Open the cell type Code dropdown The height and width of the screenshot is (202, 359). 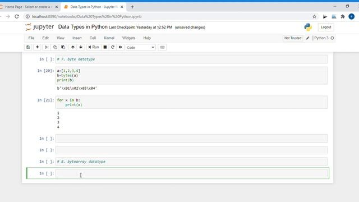(141, 47)
